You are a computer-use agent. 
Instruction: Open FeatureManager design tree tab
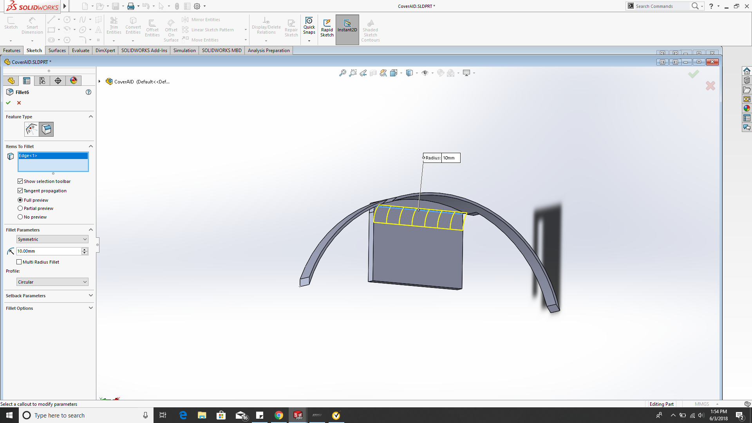tap(11, 81)
